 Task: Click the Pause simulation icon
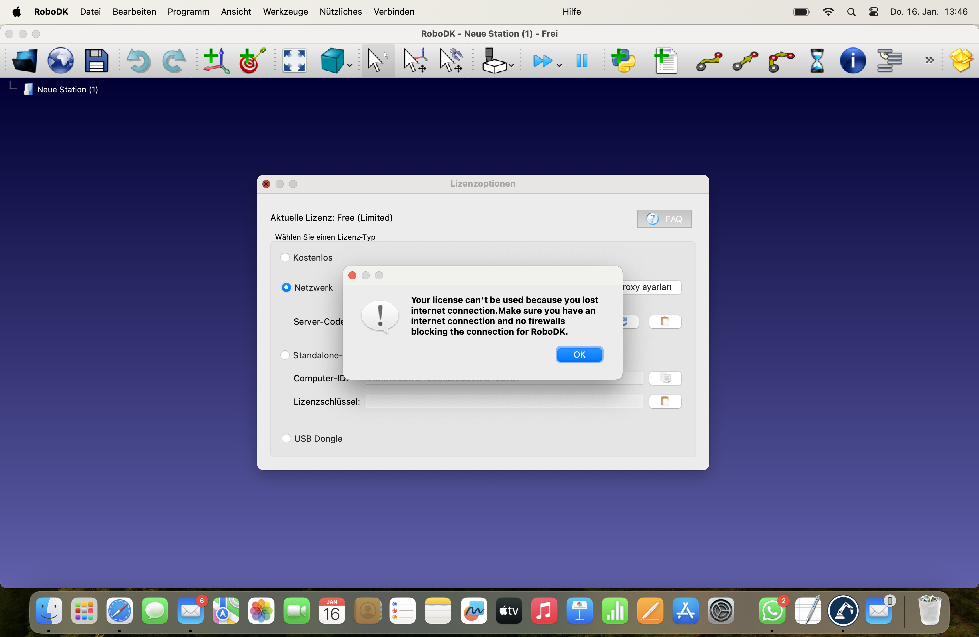[x=582, y=61]
